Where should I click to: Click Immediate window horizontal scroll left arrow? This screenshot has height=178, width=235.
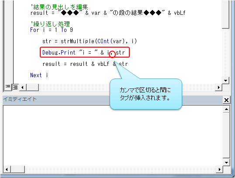point(7,169)
